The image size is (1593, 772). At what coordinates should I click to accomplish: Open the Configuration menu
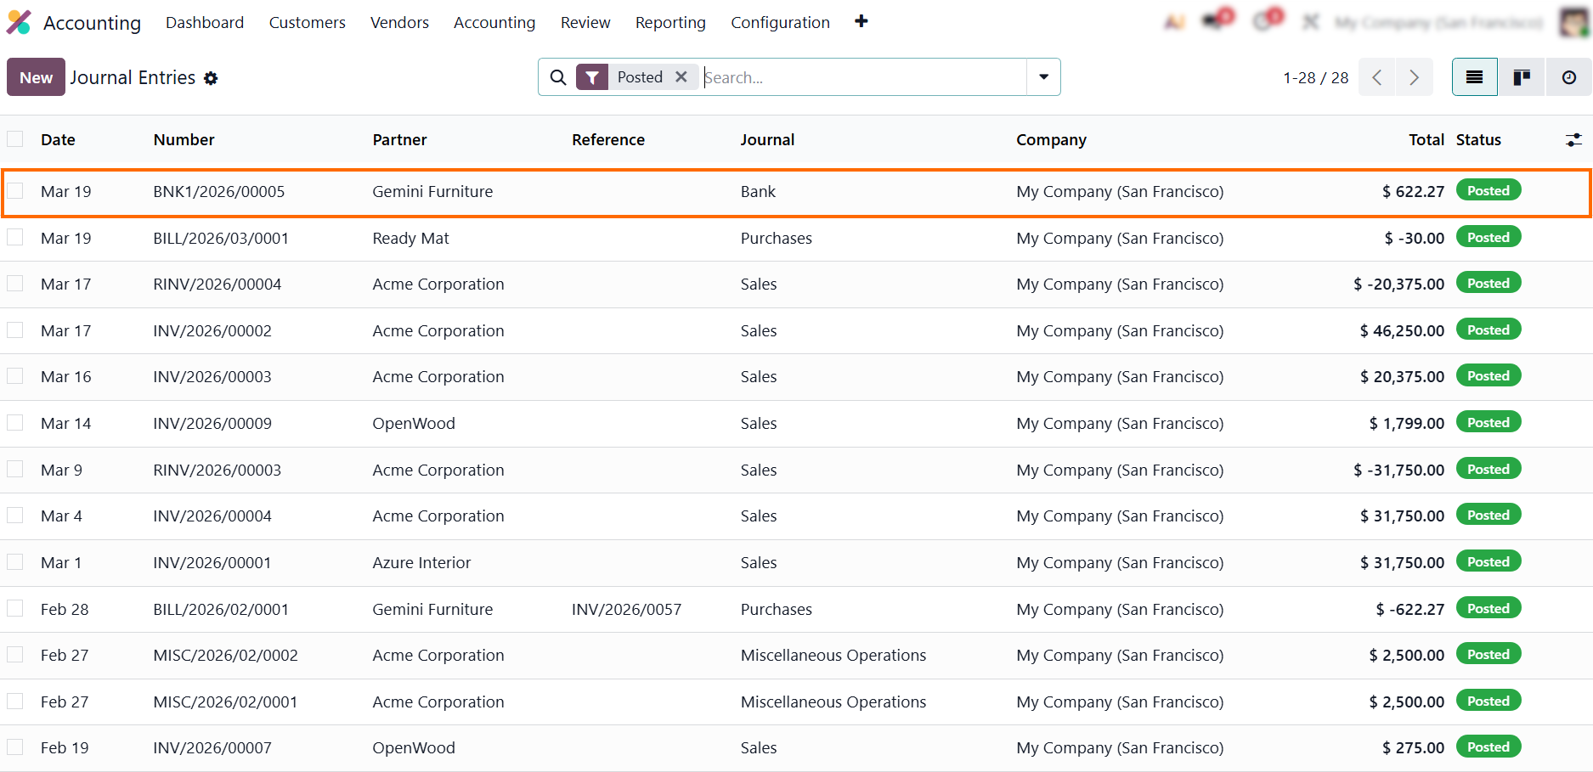click(x=780, y=22)
